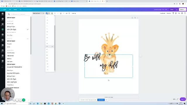Image resolution: width=187 pixels, height=105 pixels.
Task: Click the blue button in bottom banner
Action: click(101, 100)
